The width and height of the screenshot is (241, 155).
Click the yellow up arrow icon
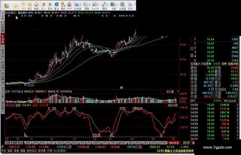23,4
